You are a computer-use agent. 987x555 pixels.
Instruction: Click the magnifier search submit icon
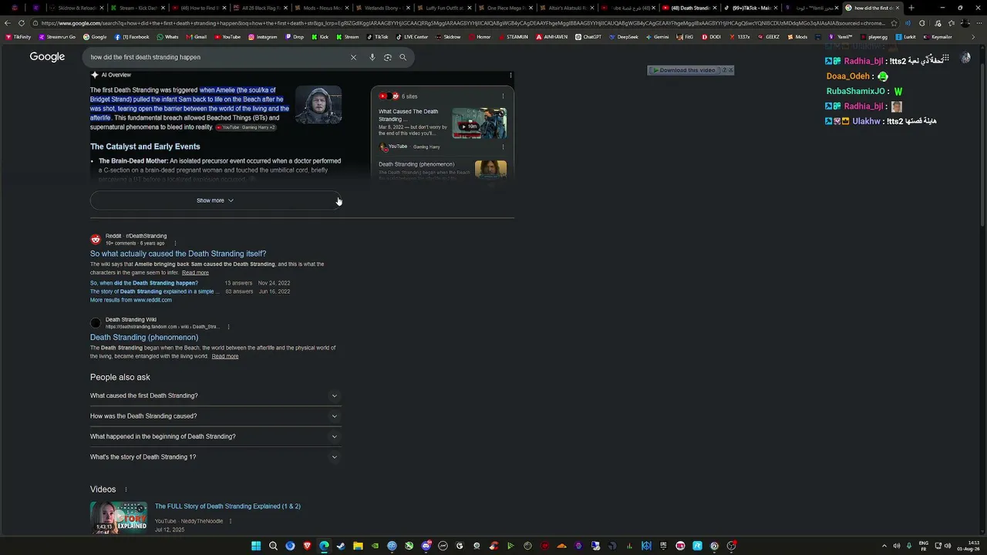tap(403, 57)
